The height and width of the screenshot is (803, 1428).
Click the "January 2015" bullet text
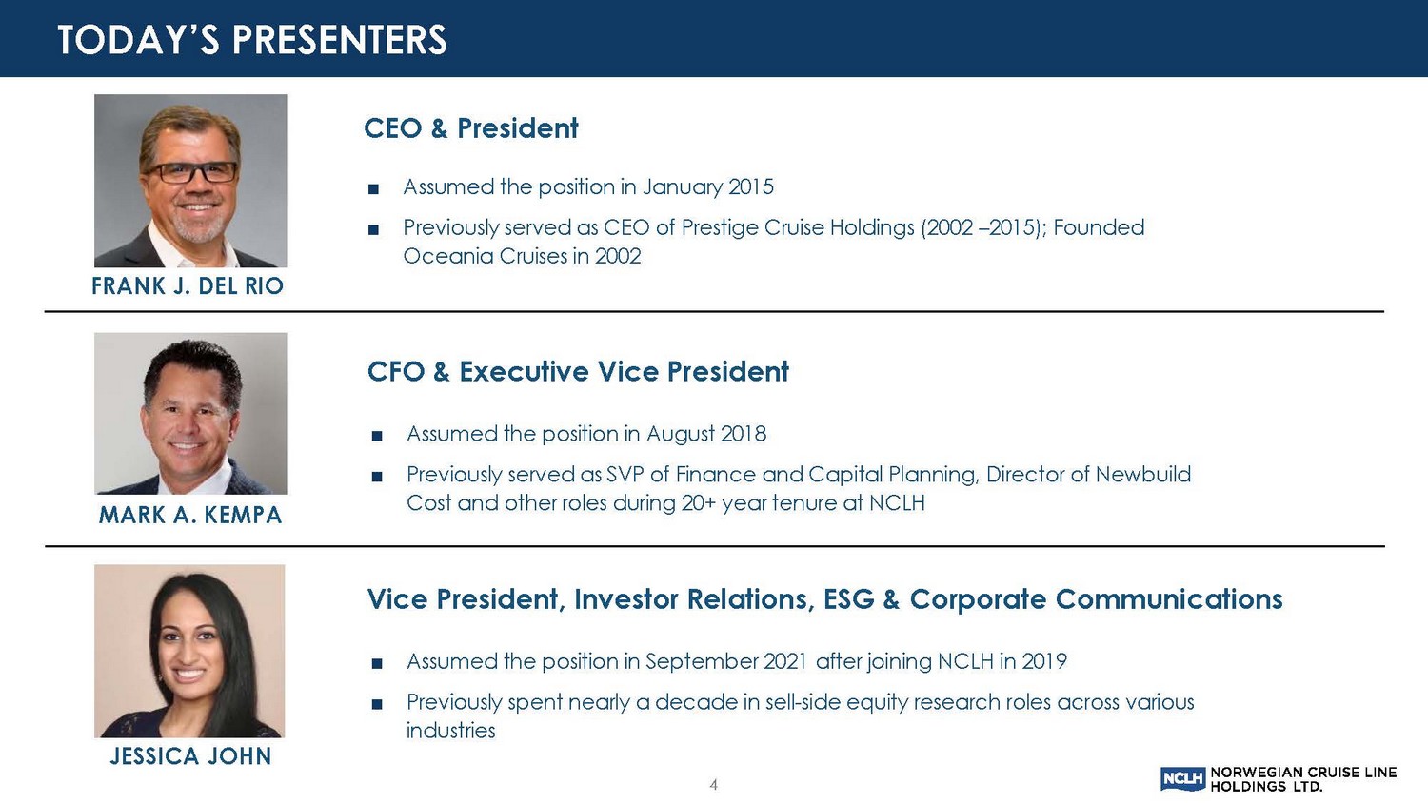coord(588,186)
